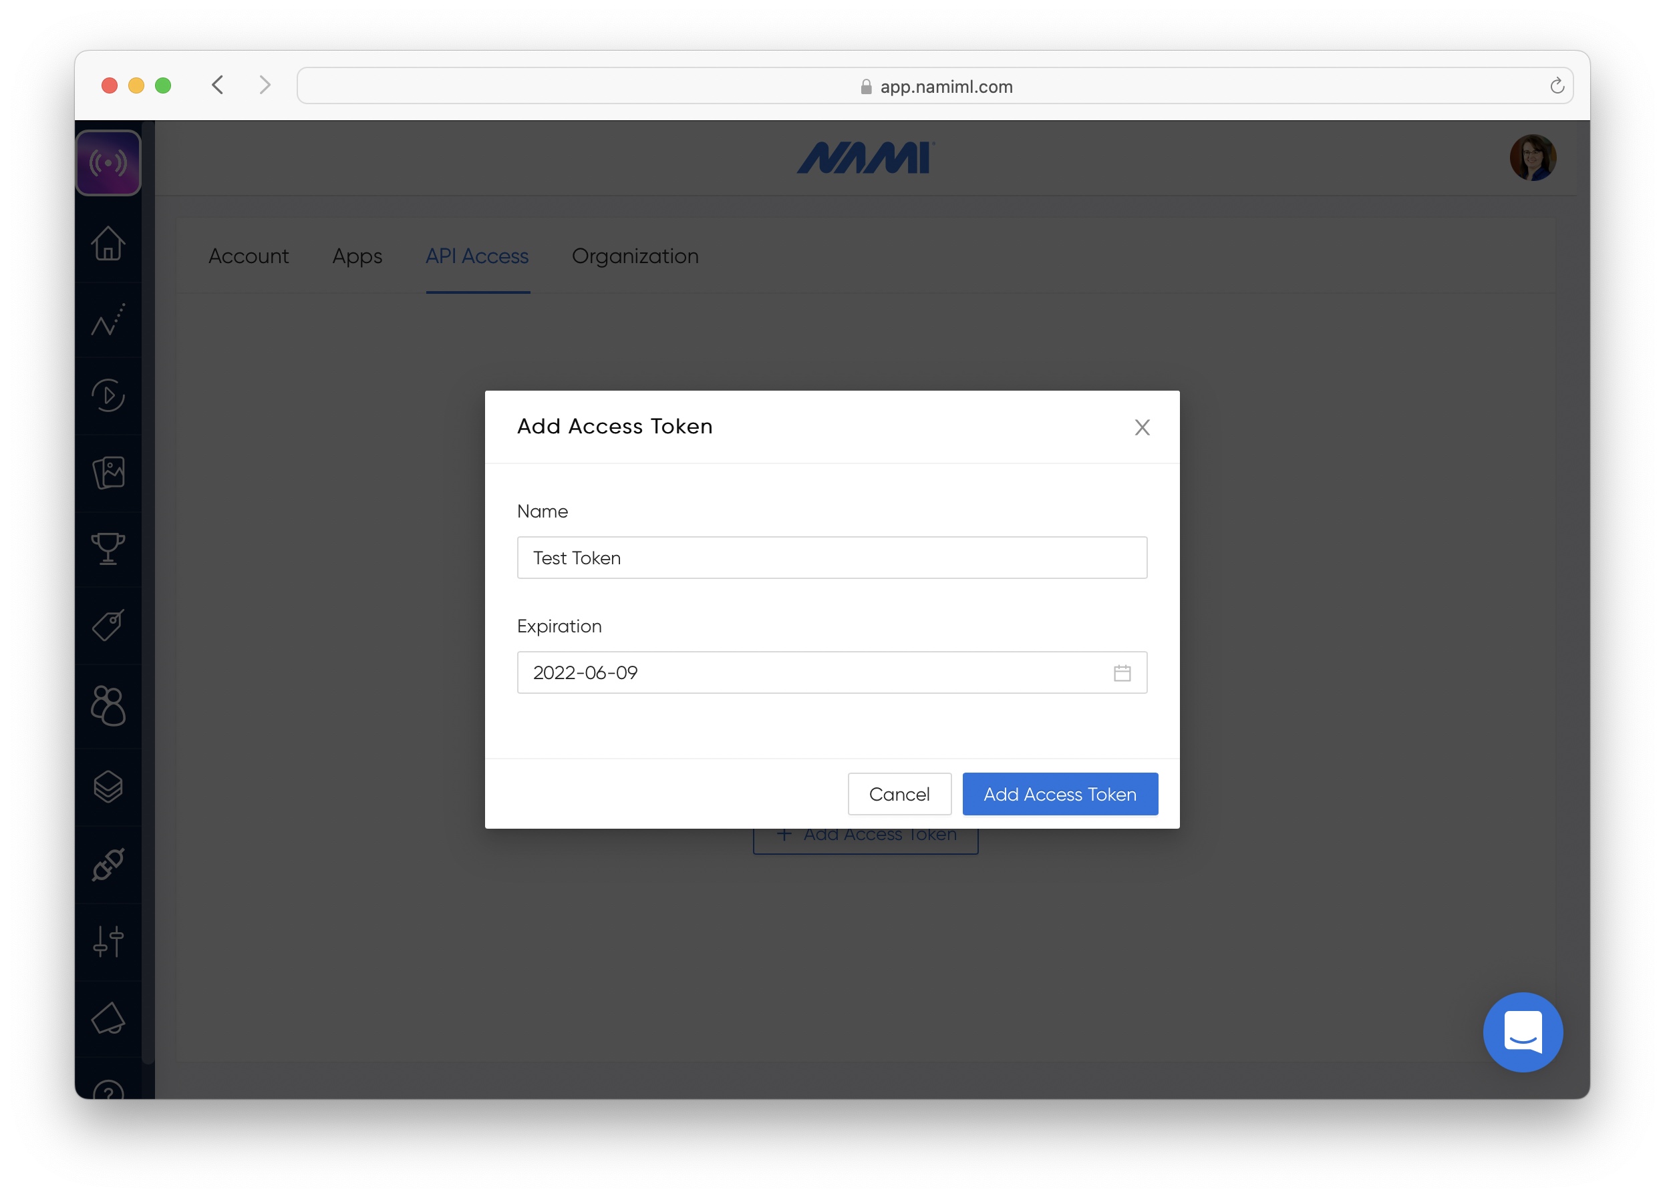The width and height of the screenshot is (1665, 1198).
Task: Click the user profile avatar
Action: 1532,158
